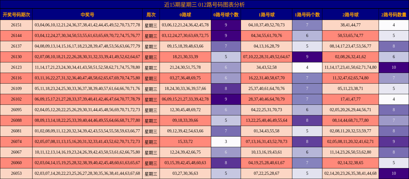The image size is (409, 179).
Task: Click 1路 count 9 in row 26130
Action: point(307,57)
